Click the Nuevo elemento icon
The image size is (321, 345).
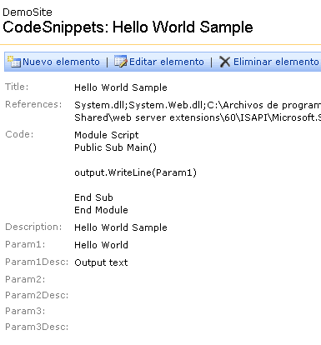tap(14, 62)
